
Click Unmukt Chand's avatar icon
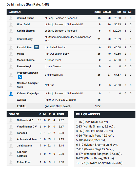(11, 18)
